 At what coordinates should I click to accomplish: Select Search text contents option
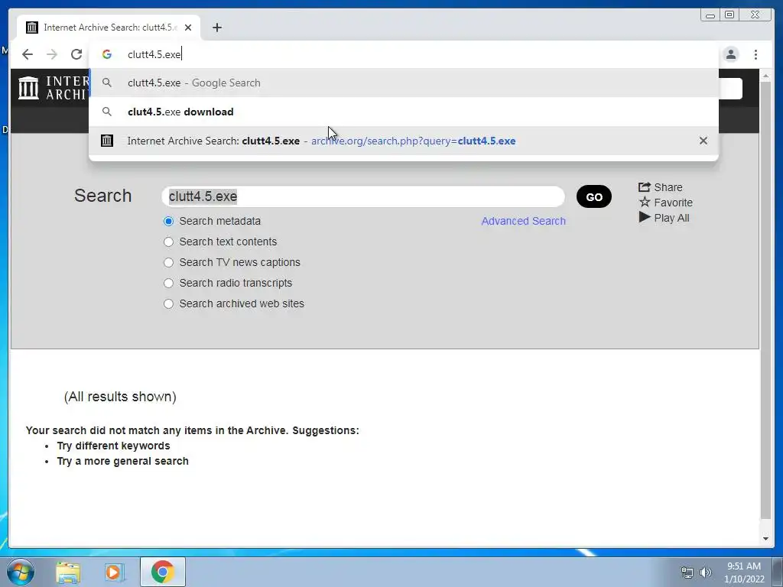(169, 242)
